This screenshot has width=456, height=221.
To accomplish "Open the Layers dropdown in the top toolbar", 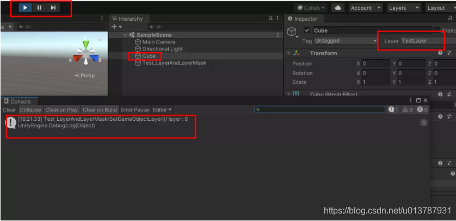I will (x=404, y=8).
